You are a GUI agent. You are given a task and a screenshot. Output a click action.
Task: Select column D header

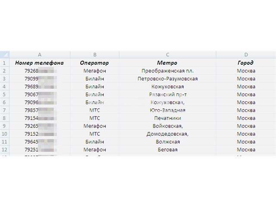tap(246, 55)
